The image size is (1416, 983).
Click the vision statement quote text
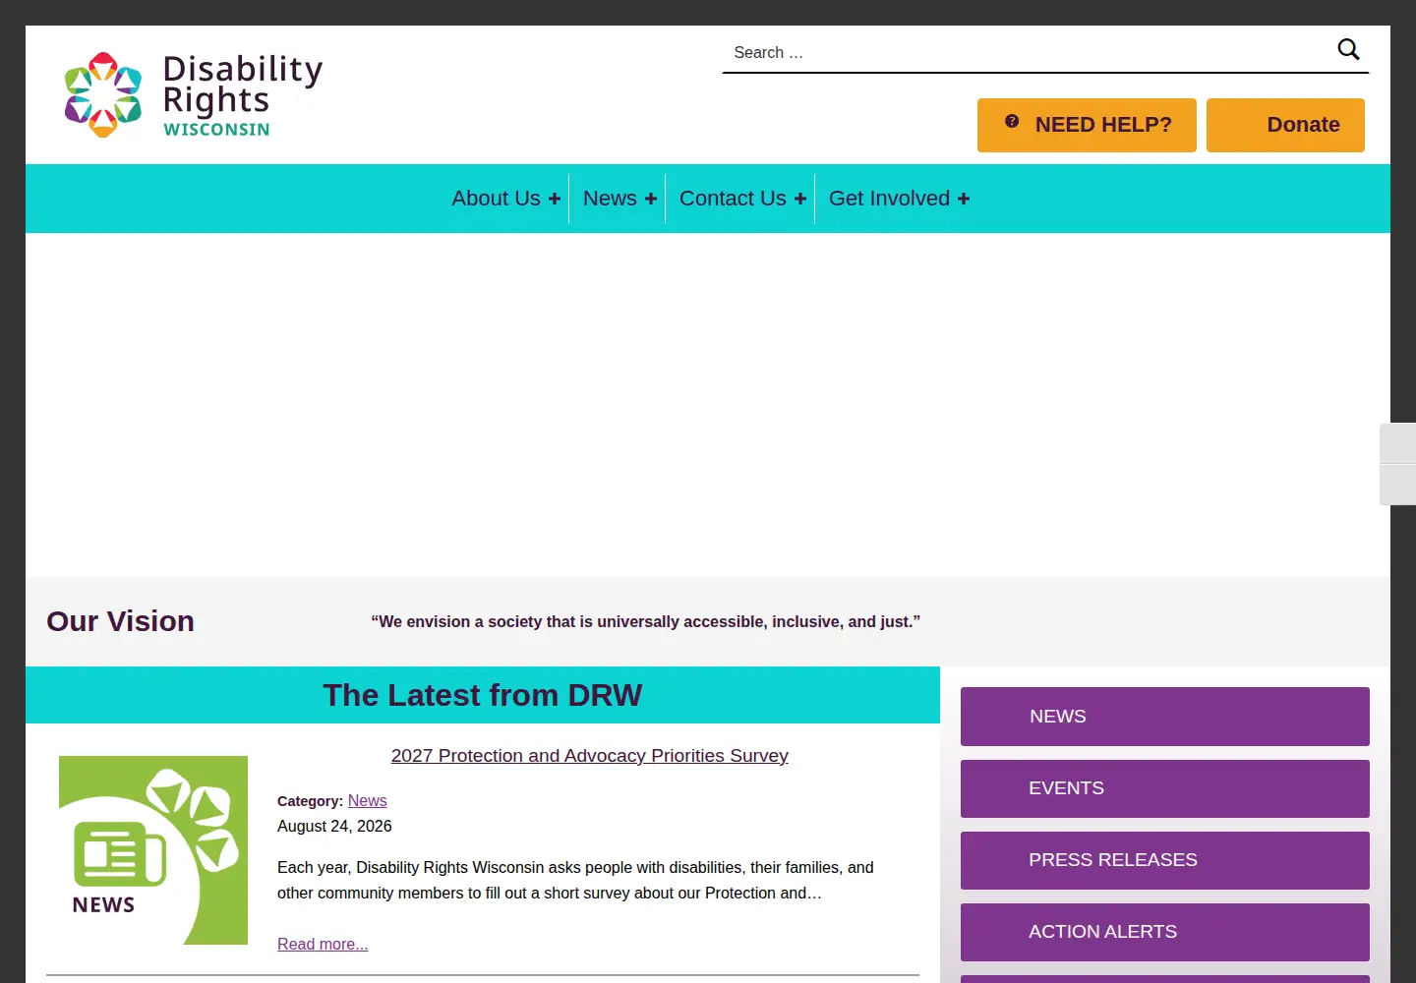pos(646,622)
